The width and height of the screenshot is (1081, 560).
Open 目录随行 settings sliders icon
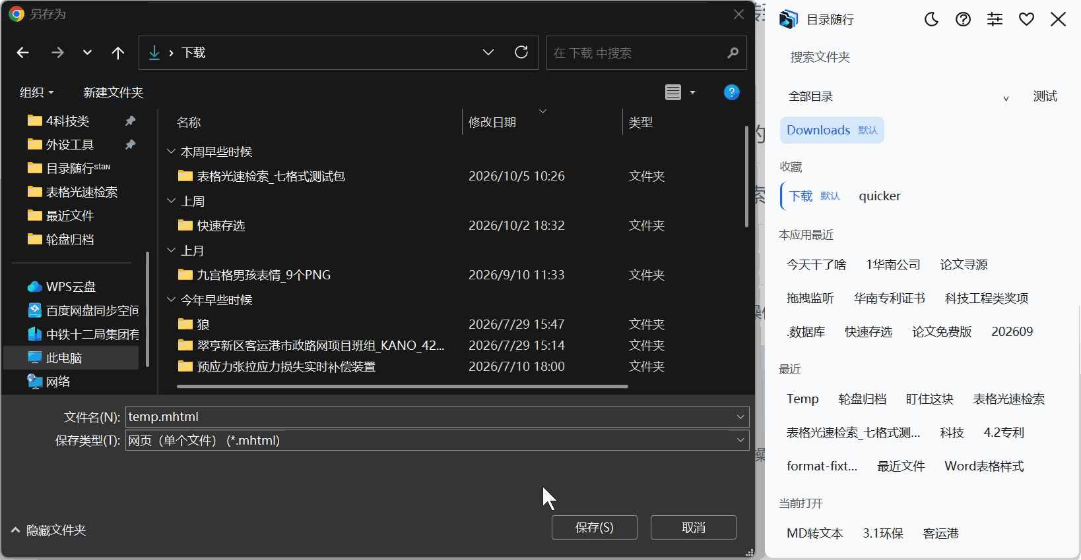(995, 20)
